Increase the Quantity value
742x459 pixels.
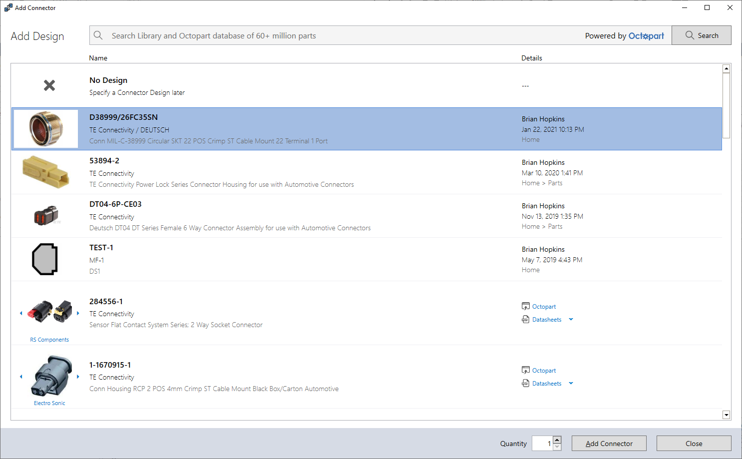coord(557,440)
